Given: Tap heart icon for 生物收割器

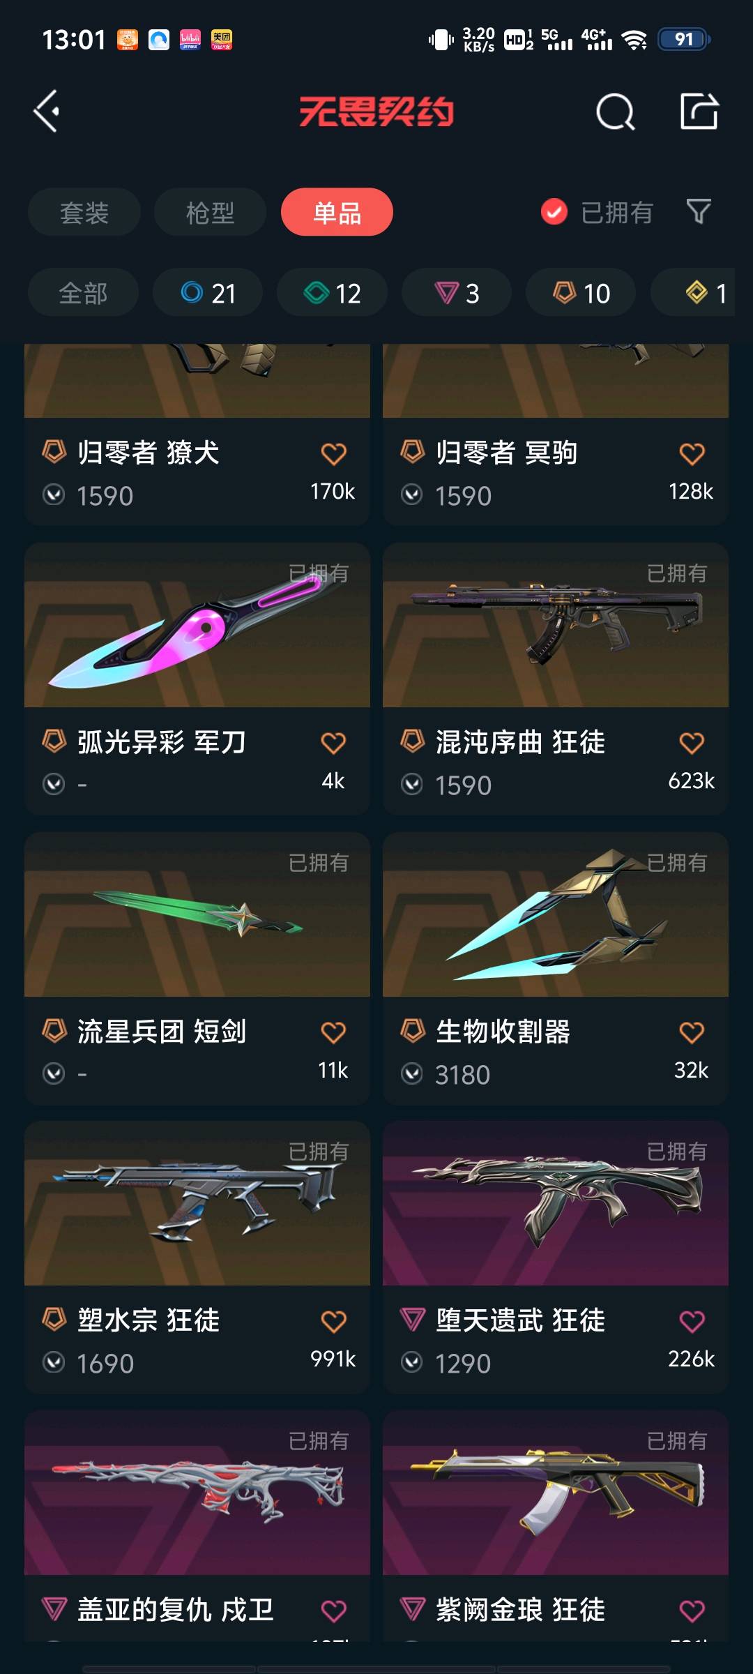Looking at the screenshot, I should click(692, 1032).
